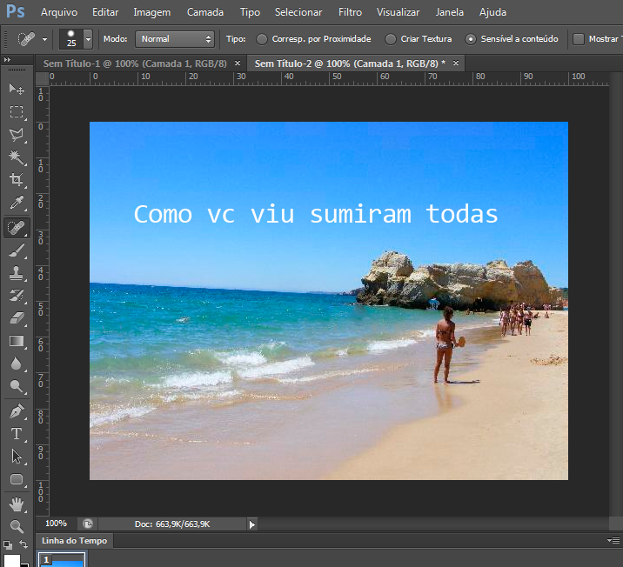Click the Linha do Tempo panel tab

(74, 541)
